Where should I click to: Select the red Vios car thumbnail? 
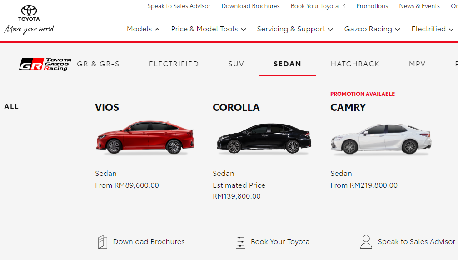(145, 137)
